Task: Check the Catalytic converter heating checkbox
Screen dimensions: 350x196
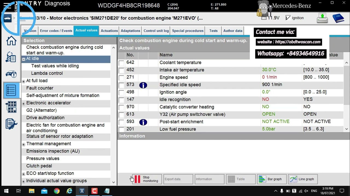Action: [121, 107]
